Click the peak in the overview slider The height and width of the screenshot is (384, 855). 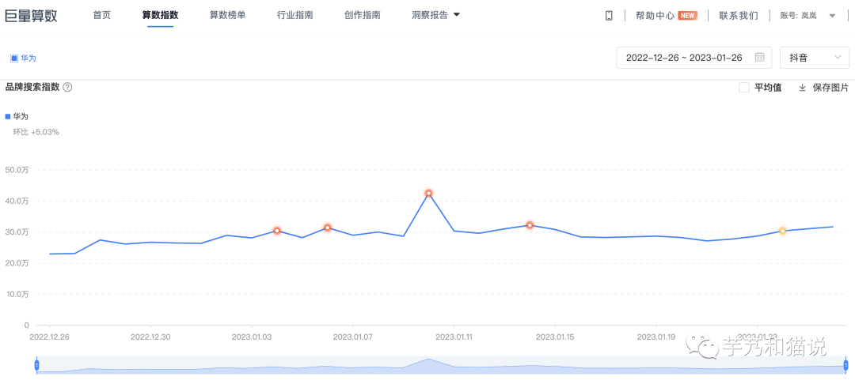click(428, 360)
